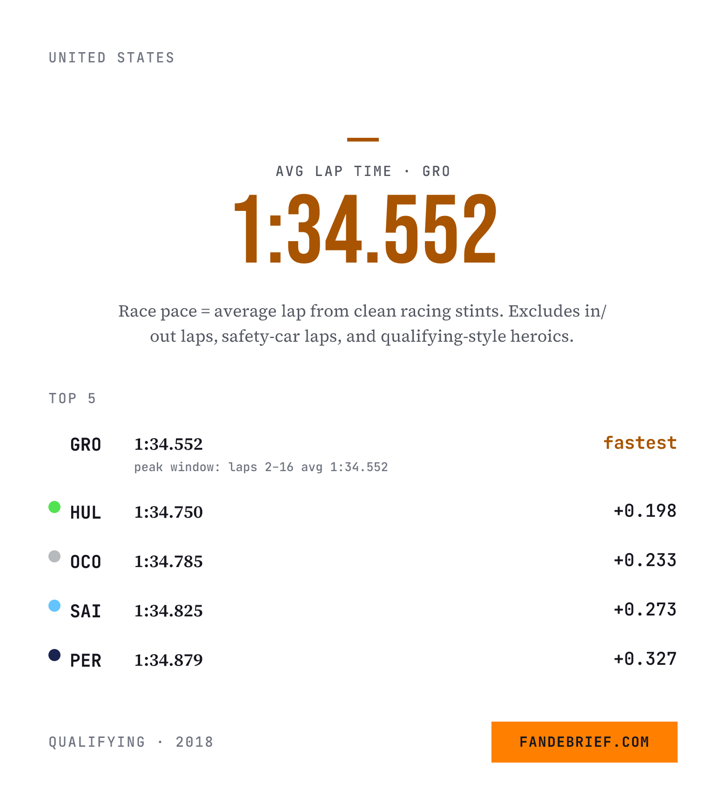Click the gray dot beside OCO
This screenshot has width=726, height=811.
tap(54, 556)
